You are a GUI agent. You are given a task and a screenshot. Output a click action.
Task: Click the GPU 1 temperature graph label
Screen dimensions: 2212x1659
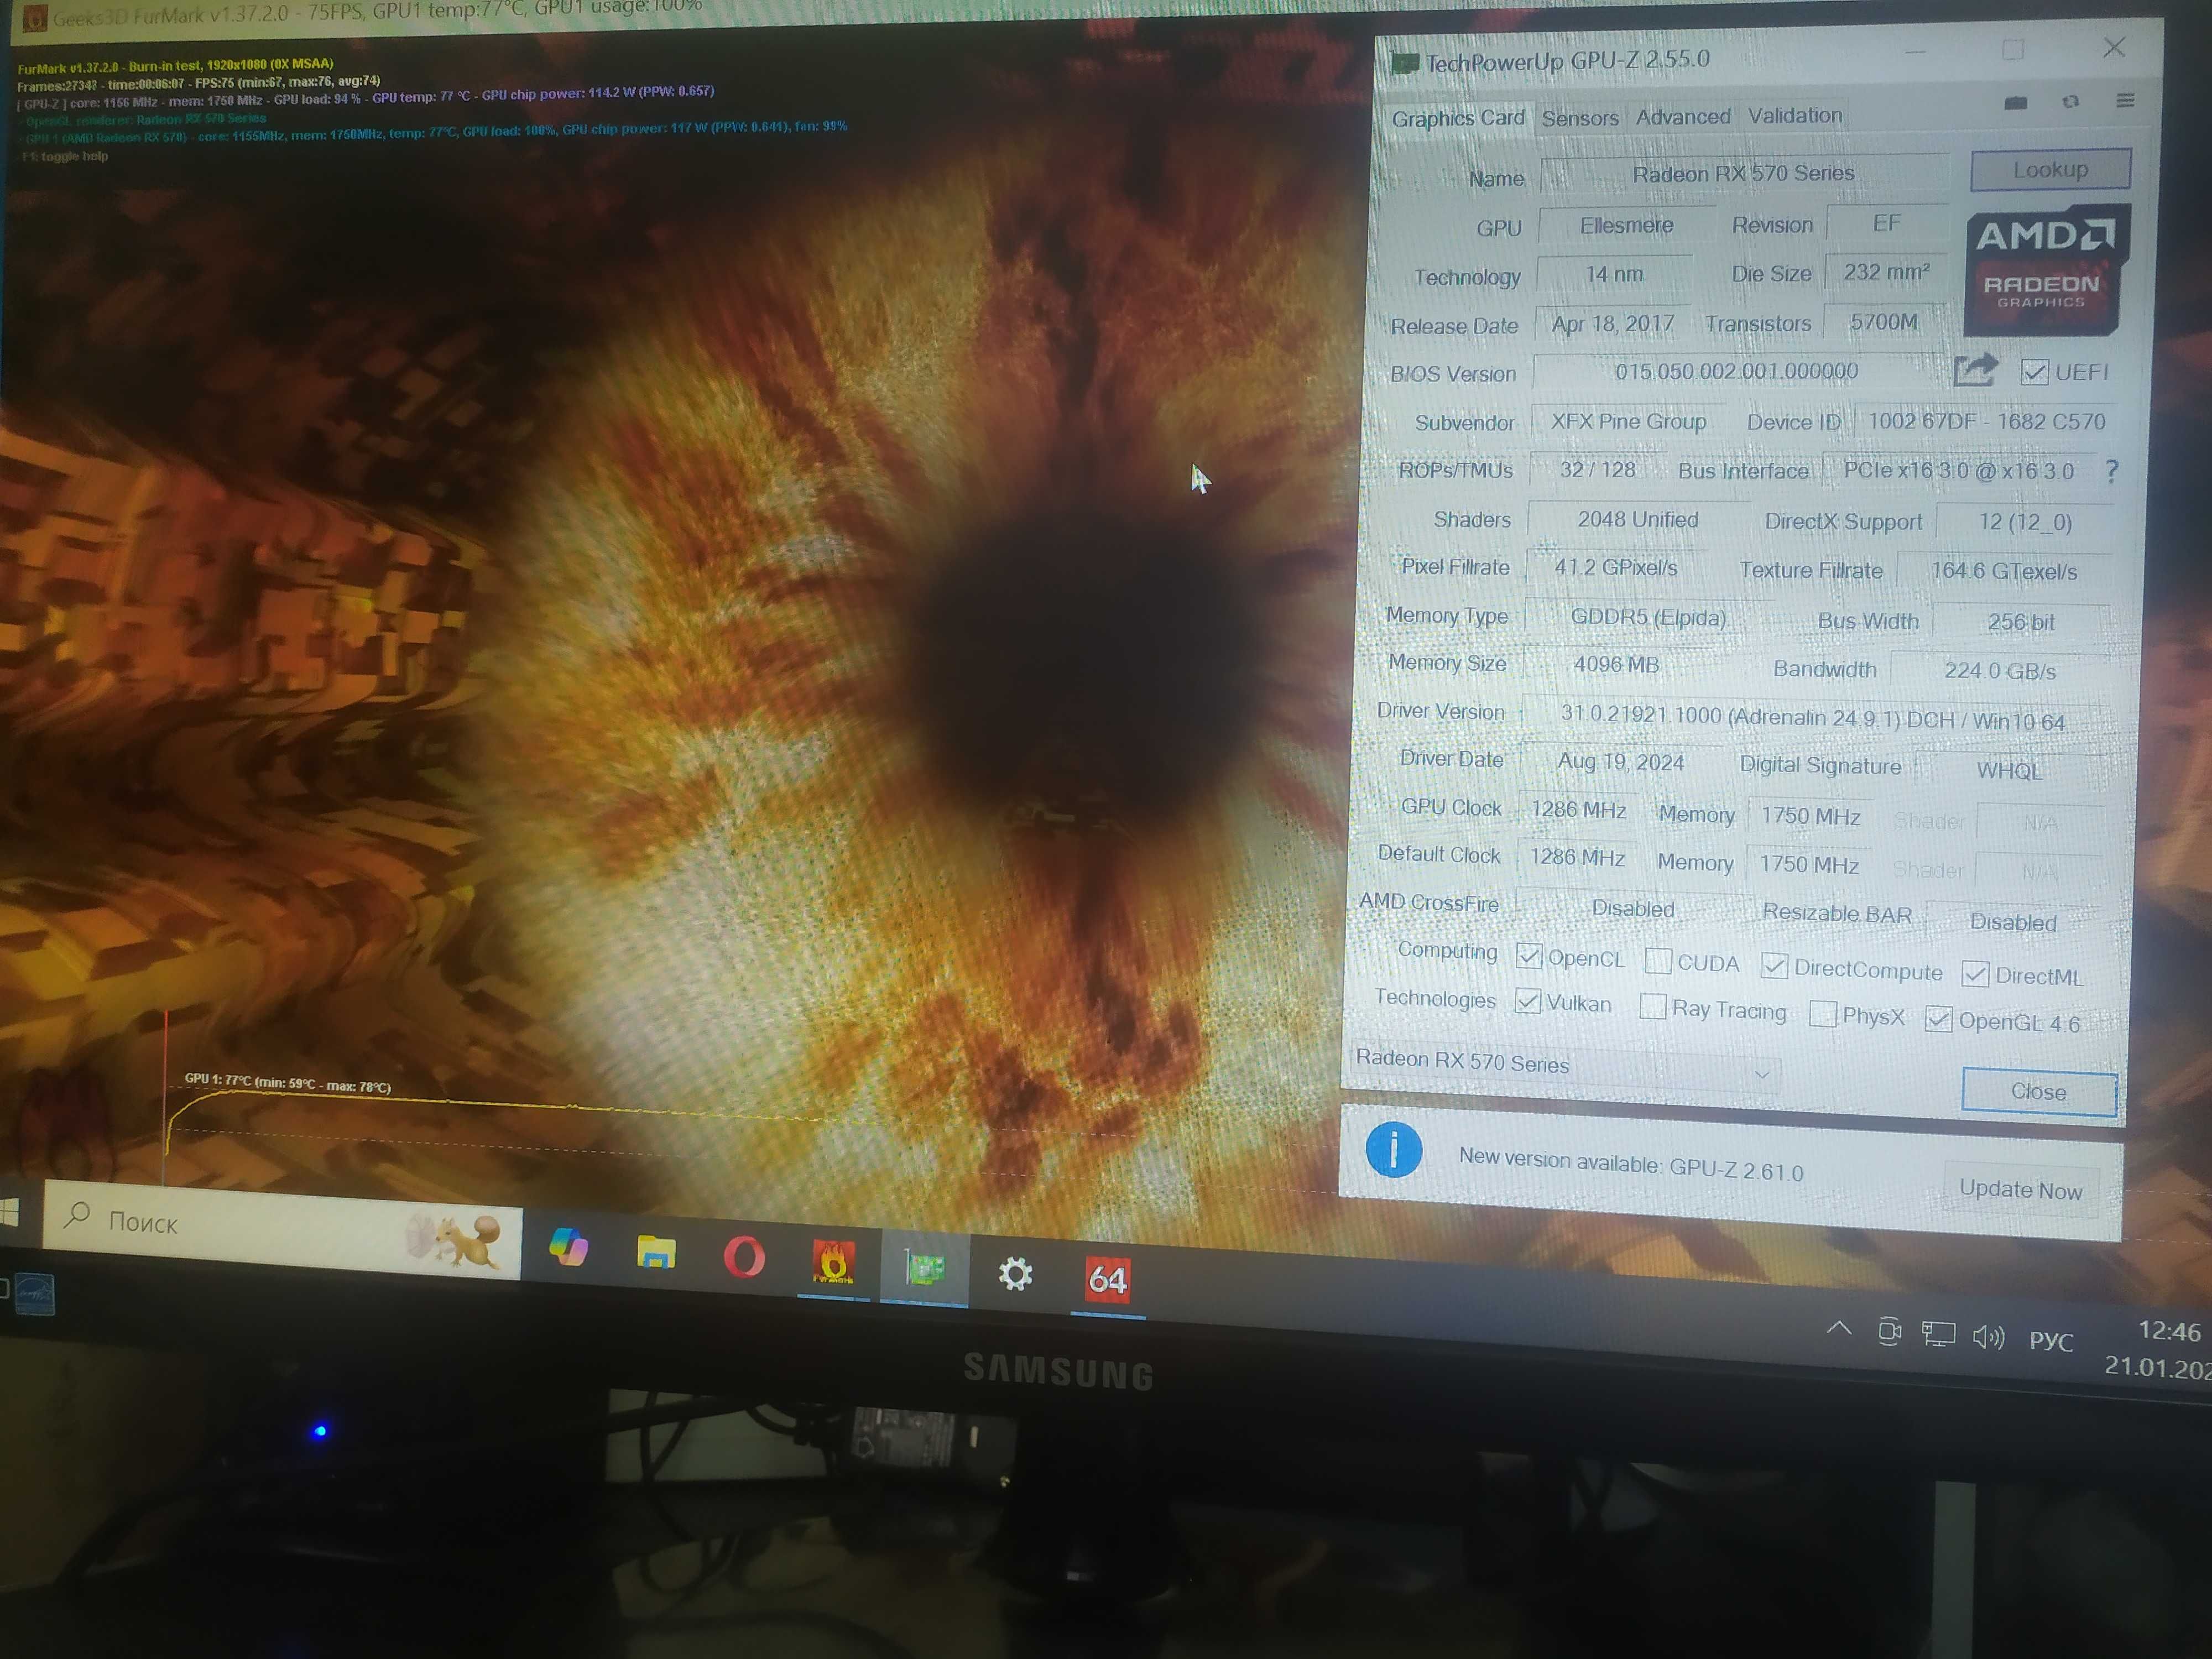[x=288, y=1082]
